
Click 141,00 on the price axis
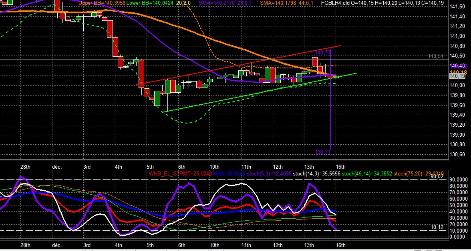[458, 37]
